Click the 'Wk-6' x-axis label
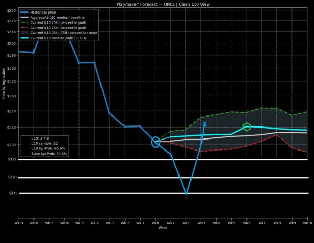This screenshot has width=314, height=243. point(64,223)
